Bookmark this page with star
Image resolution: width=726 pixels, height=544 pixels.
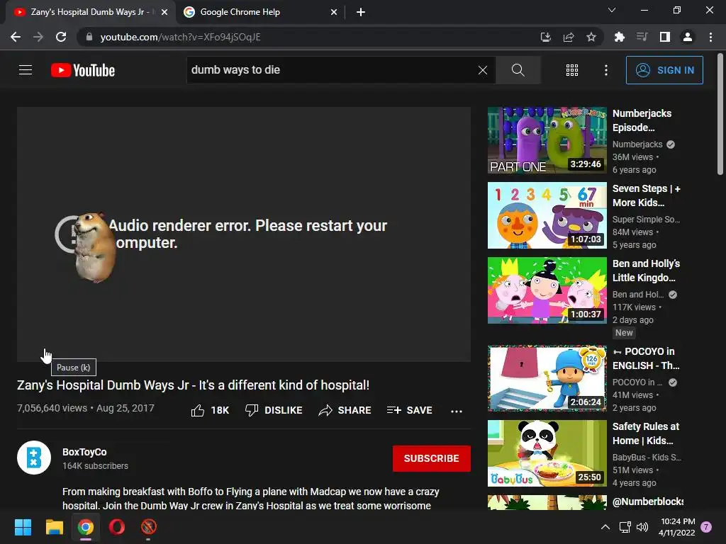coord(591,37)
